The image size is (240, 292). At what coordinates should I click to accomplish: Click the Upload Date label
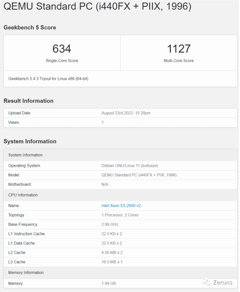coord(19,113)
